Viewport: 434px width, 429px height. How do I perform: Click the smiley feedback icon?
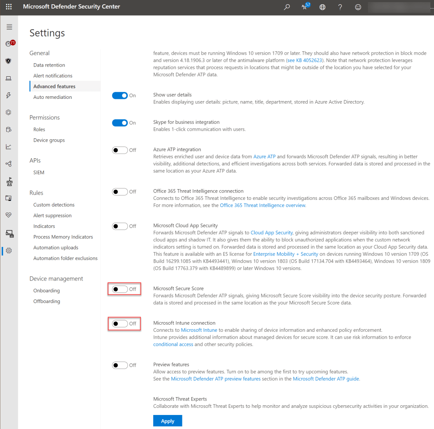point(358,7)
